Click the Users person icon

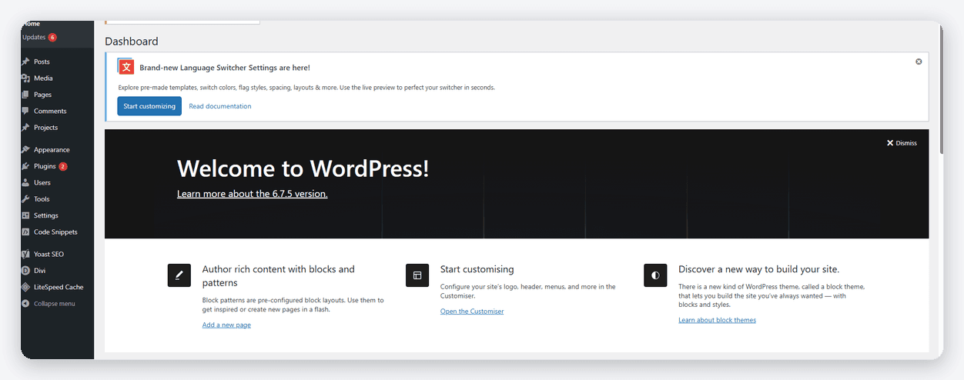click(26, 182)
